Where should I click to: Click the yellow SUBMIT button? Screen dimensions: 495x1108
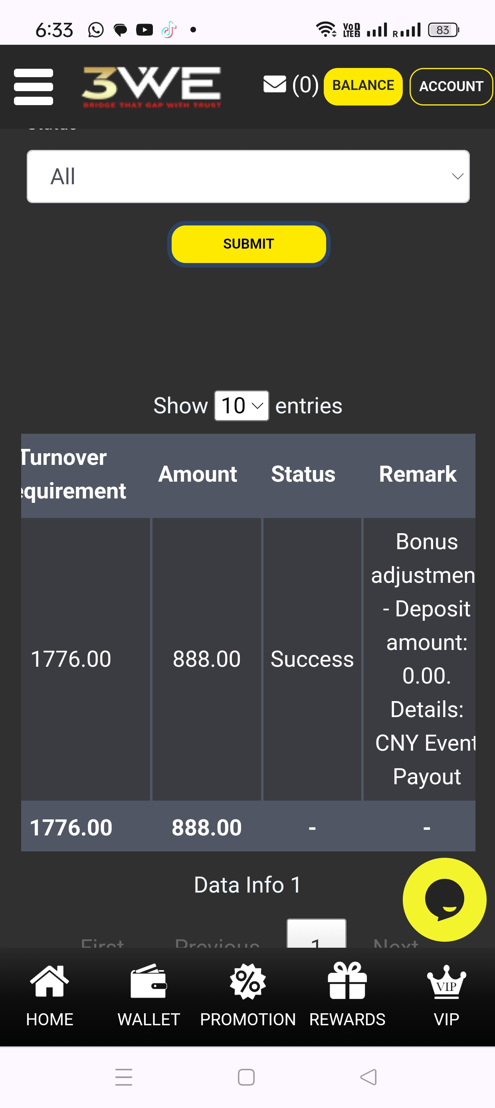point(248,244)
